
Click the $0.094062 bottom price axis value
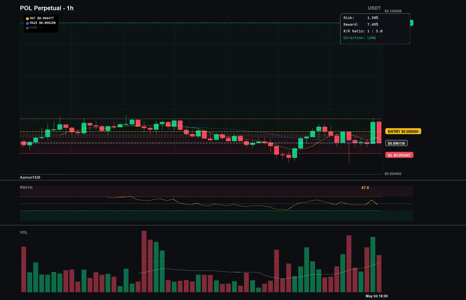[393, 174]
